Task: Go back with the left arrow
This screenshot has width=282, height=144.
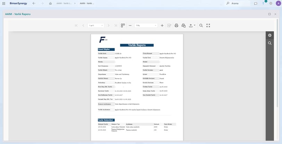Action: [34, 3]
